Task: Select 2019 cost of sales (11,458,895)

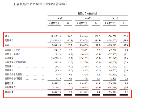Action: point(56,40)
